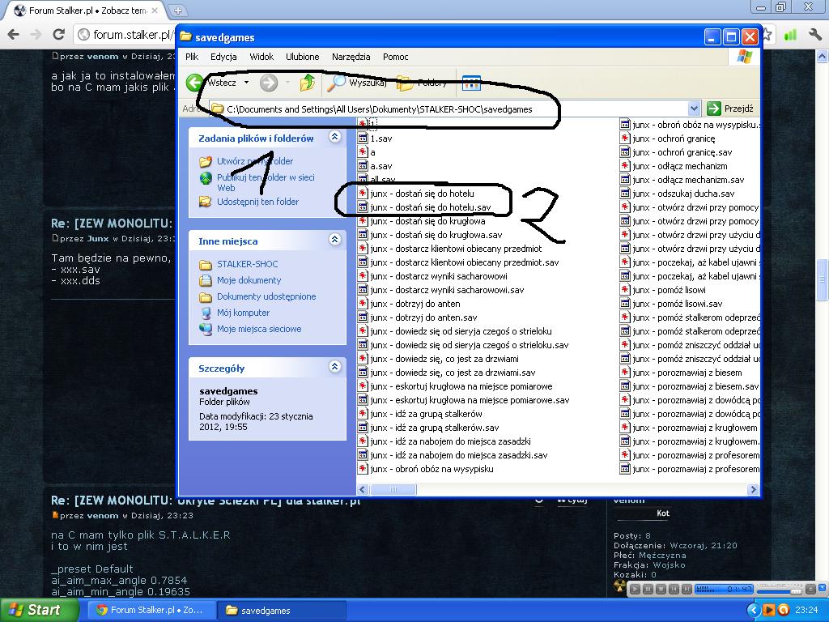This screenshot has height=622, width=829.
Task: Select 'junx - idź za grupą stalkerów.sav'
Action: pyautogui.click(x=429, y=428)
